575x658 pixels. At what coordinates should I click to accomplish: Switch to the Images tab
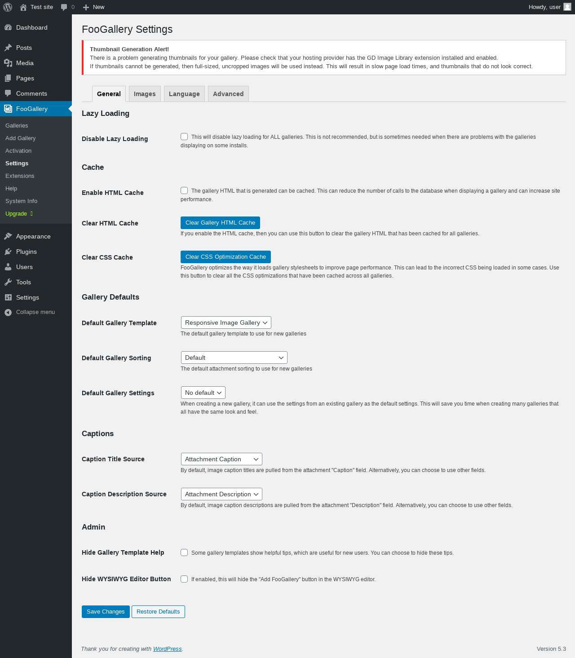pos(145,94)
